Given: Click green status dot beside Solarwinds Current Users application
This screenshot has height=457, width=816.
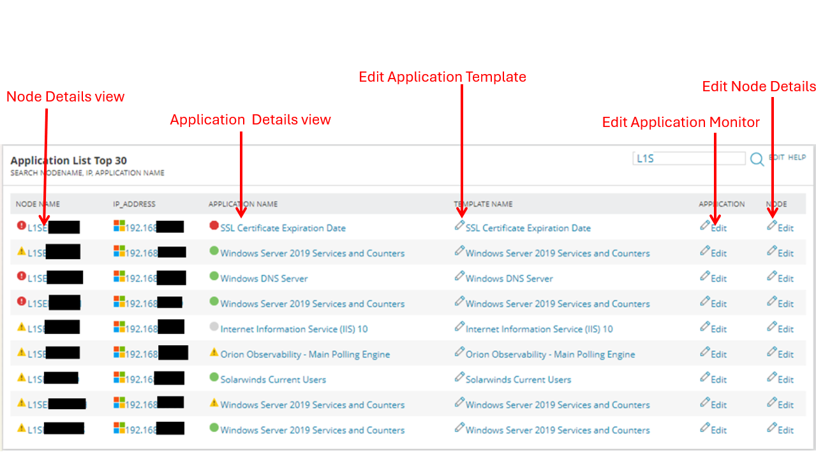Looking at the screenshot, I should [x=214, y=377].
